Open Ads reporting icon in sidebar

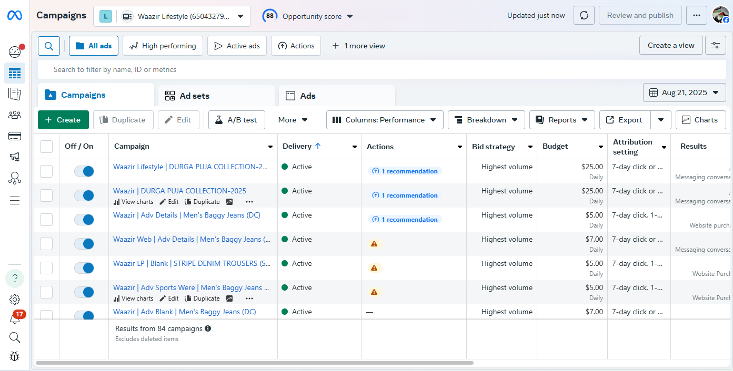pos(15,94)
